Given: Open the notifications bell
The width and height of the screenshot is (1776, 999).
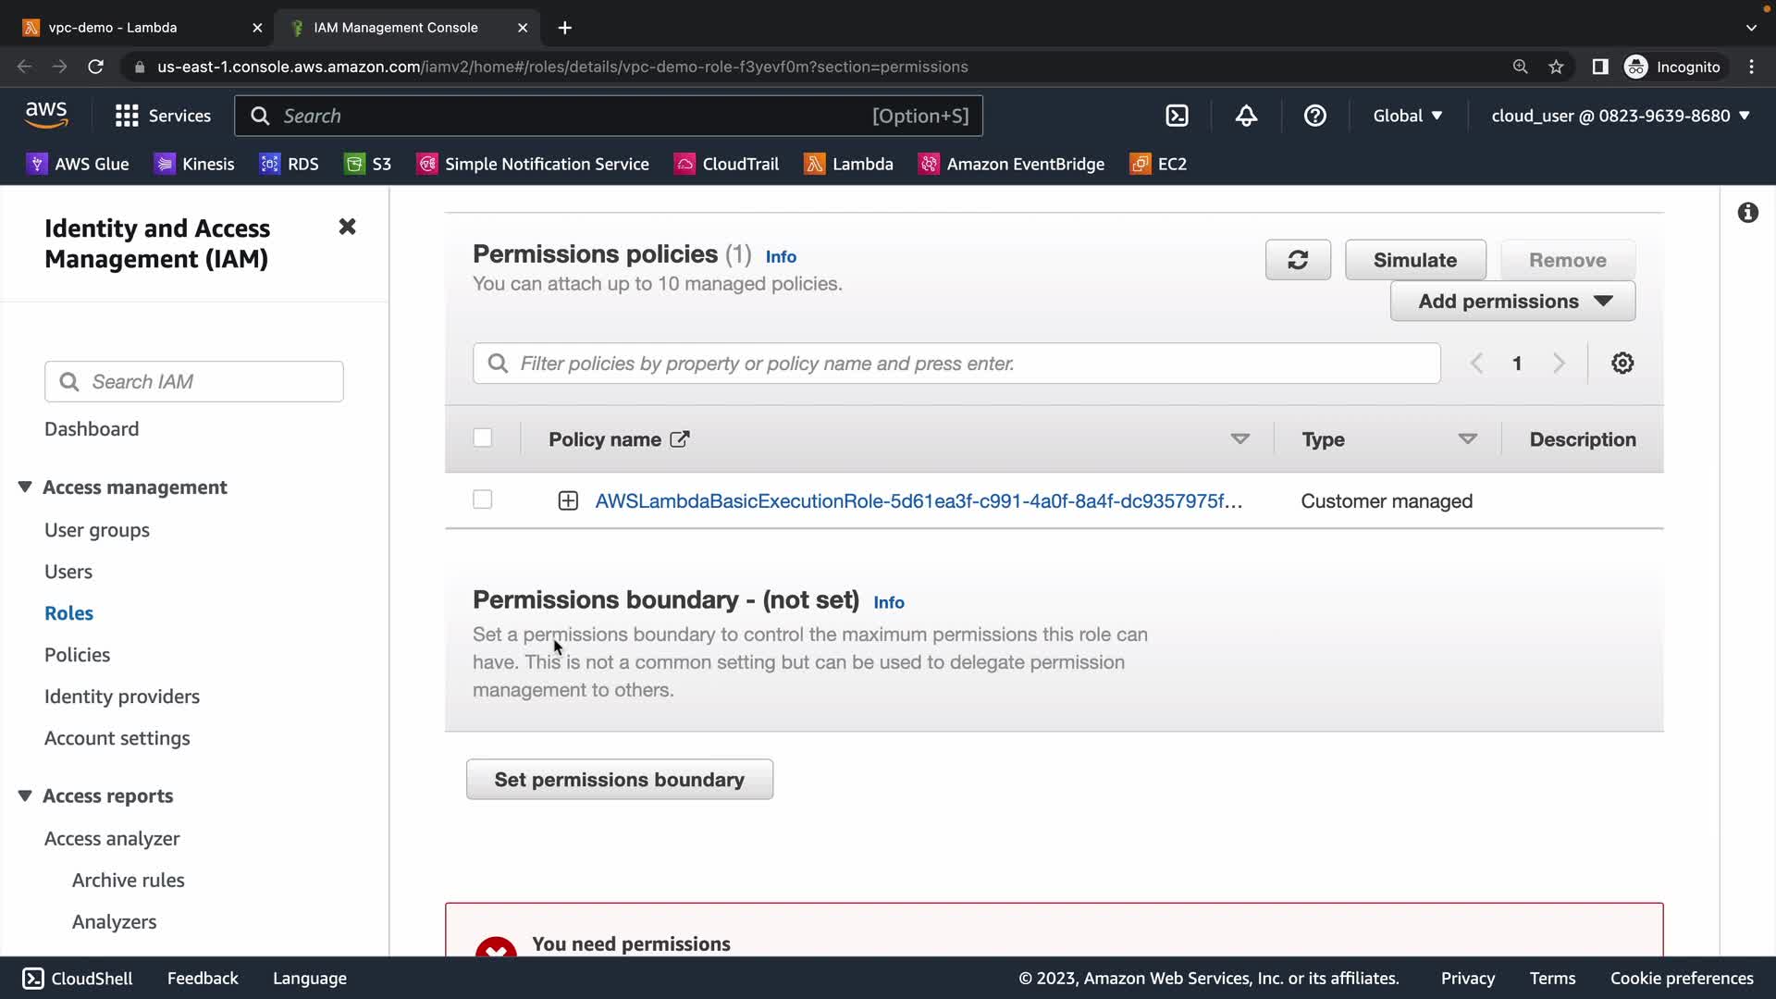Looking at the screenshot, I should 1246,116.
